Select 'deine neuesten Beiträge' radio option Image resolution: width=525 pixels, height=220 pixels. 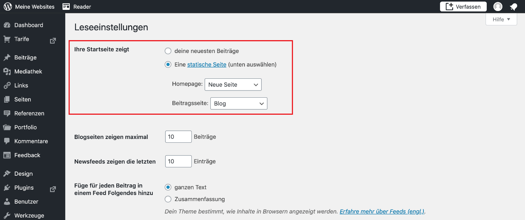(168, 51)
